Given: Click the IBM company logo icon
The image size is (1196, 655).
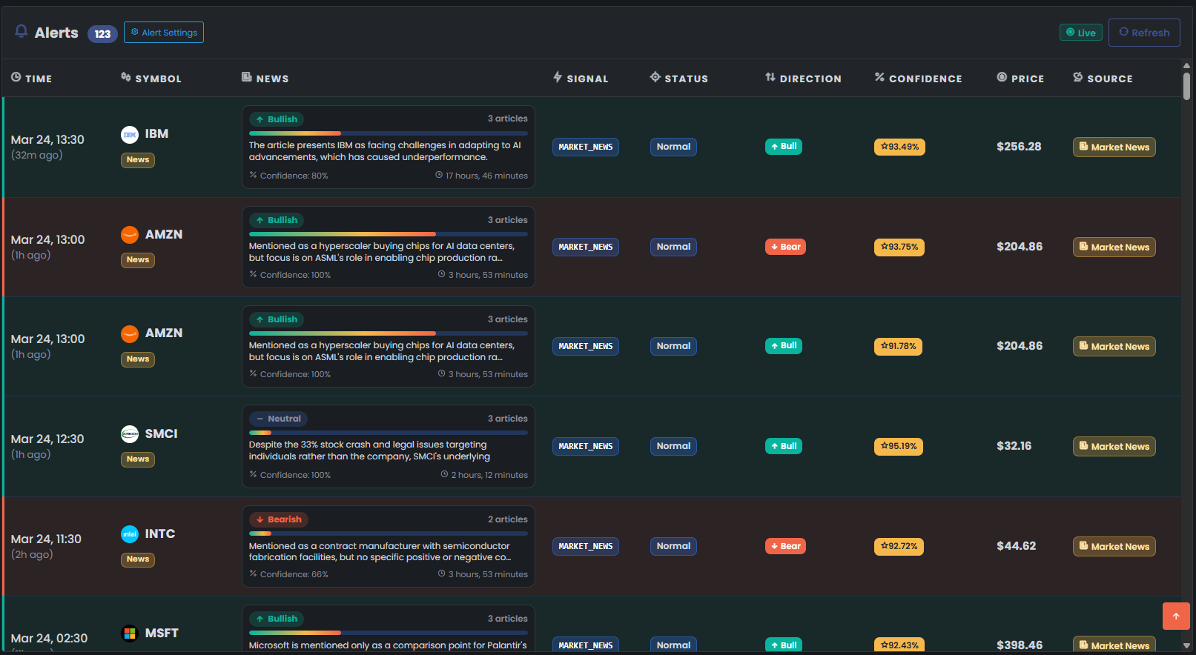Looking at the screenshot, I should pyautogui.click(x=130, y=134).
